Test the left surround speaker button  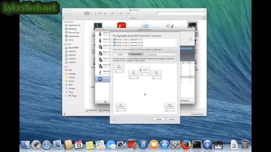point(120,106)
